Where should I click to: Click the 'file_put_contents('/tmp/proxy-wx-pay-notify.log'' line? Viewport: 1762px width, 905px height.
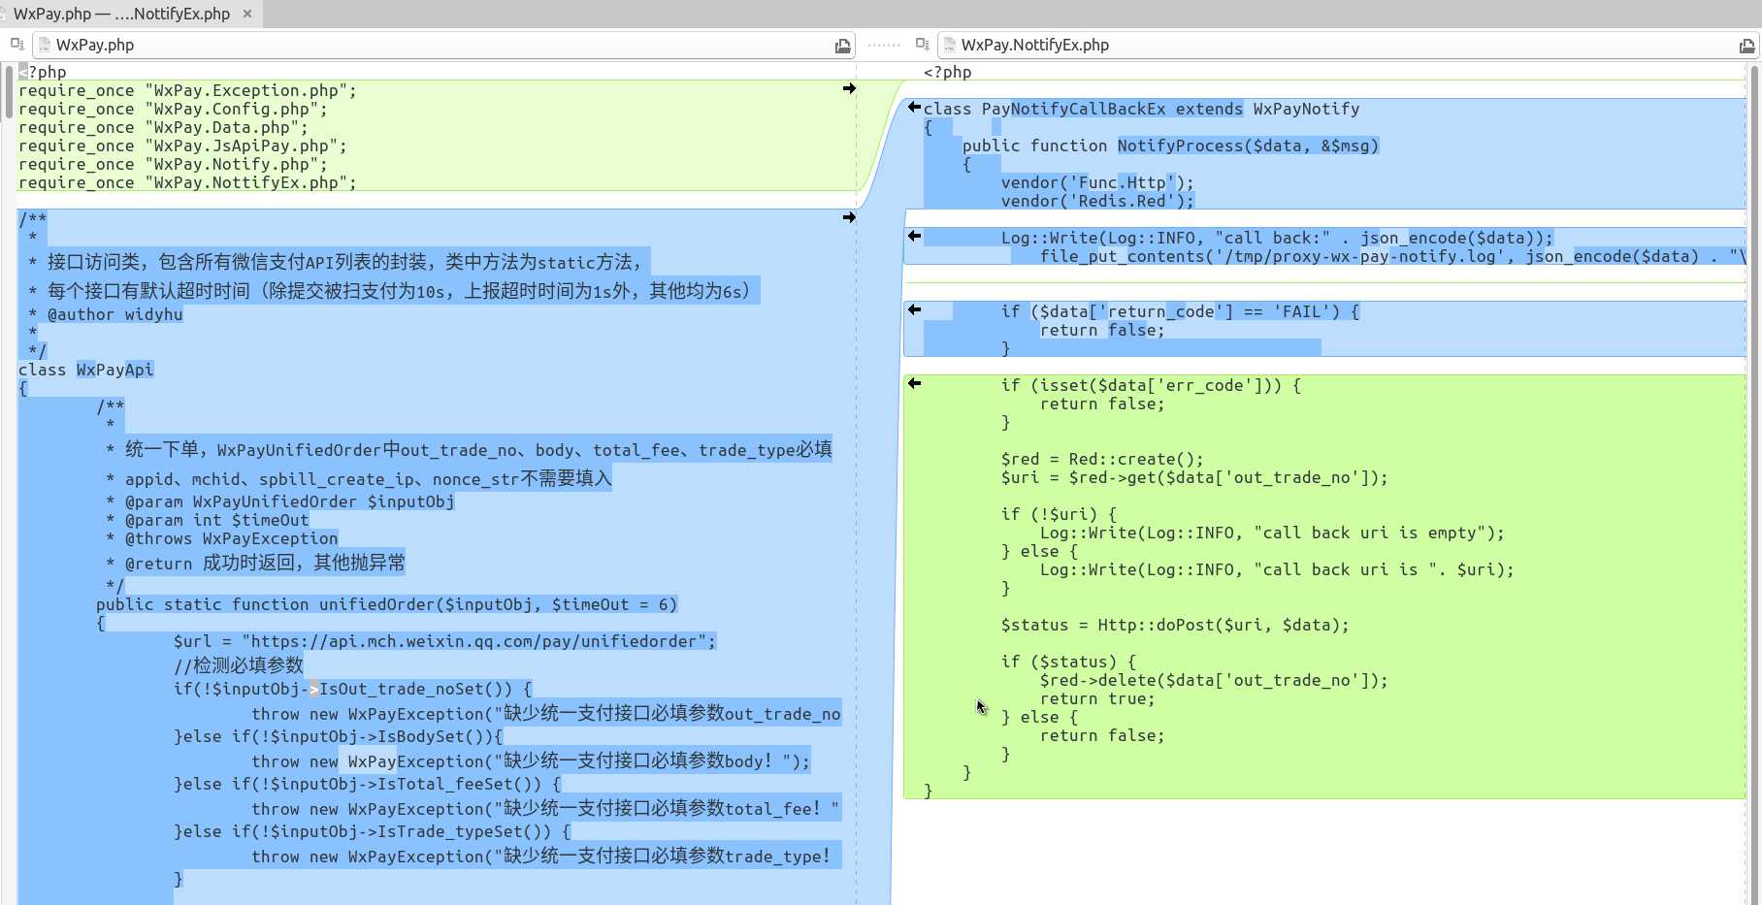tap(1392, 256)
